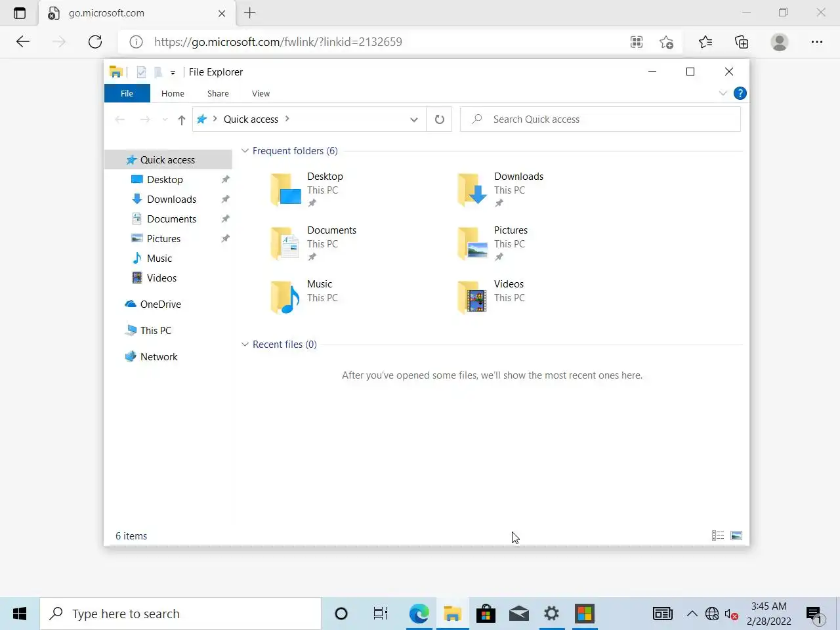Open File Explorer help
The width and height of the screenshot is (840, 630).
click(x=740, y=93)
